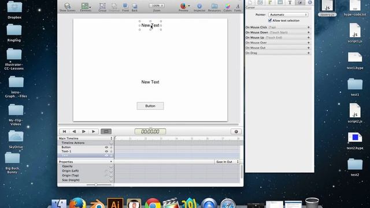
Task: Uncheck Allow text selection checkbox
Action: pyautogui.click(x=270, y=21)
